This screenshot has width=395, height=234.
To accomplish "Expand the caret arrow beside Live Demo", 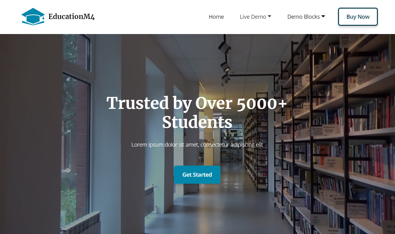I will coord(269,17).
